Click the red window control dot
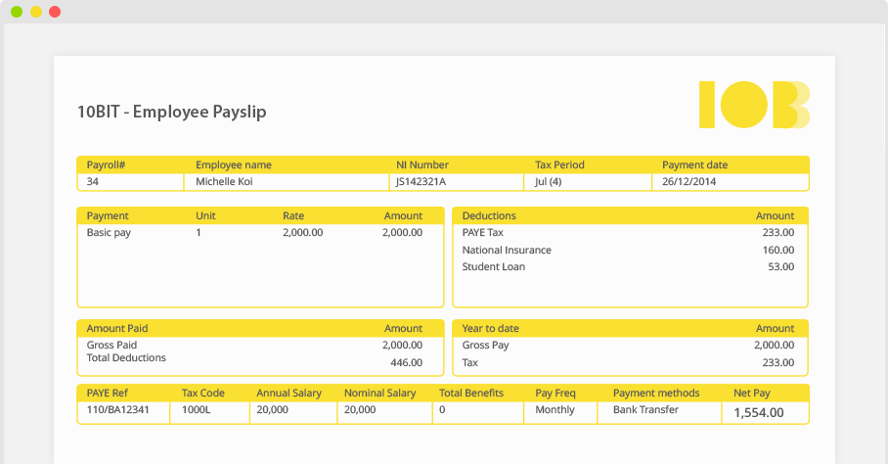888x464 pixels. click(x=55, y=12)
